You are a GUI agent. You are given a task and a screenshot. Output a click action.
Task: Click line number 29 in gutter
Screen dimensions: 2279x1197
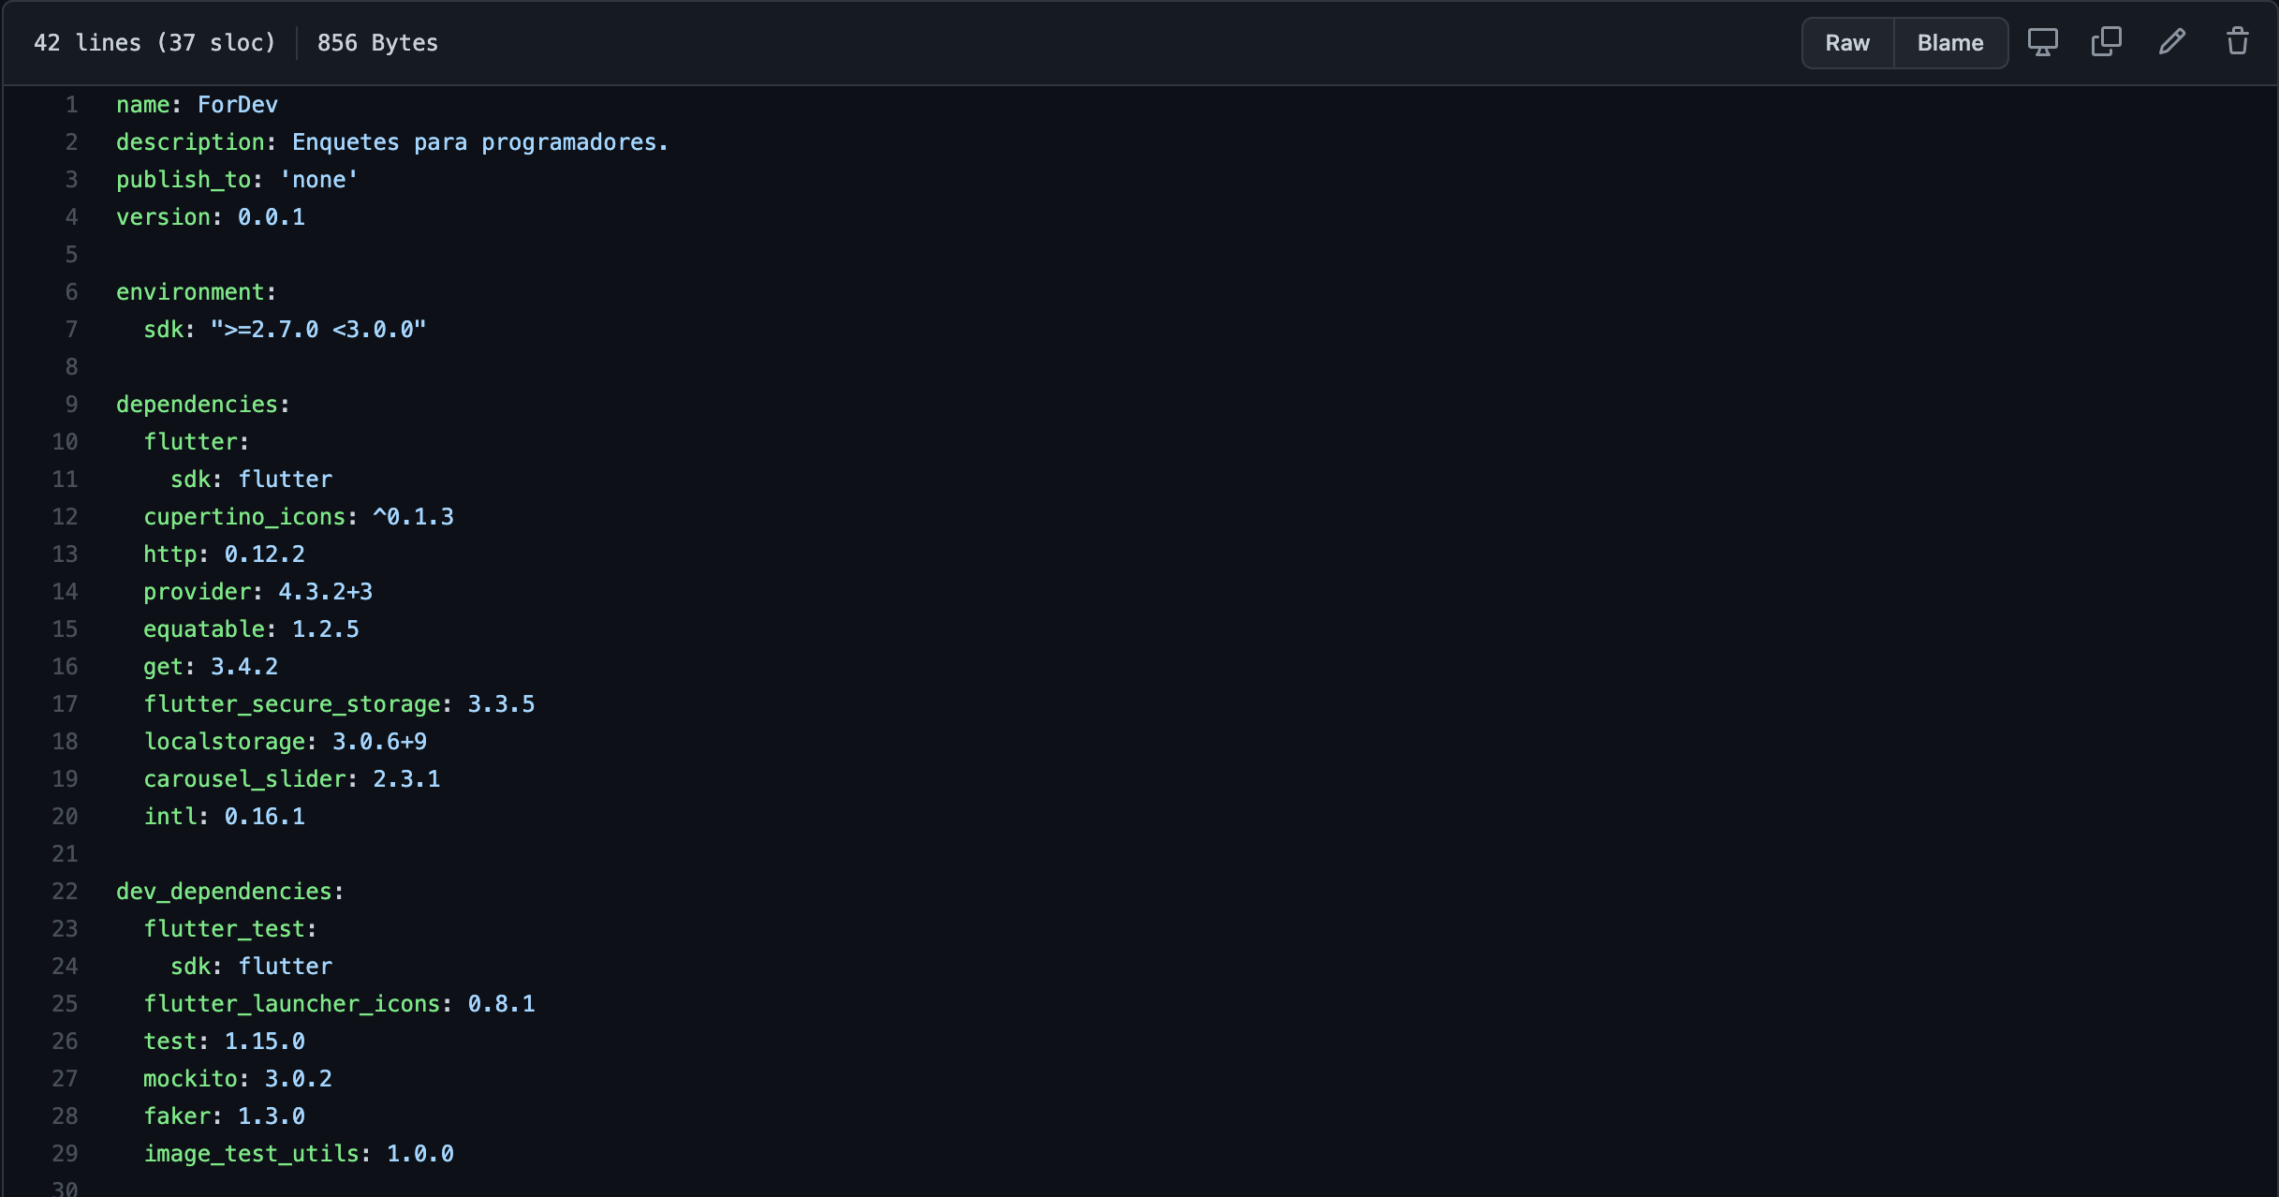65,1154
